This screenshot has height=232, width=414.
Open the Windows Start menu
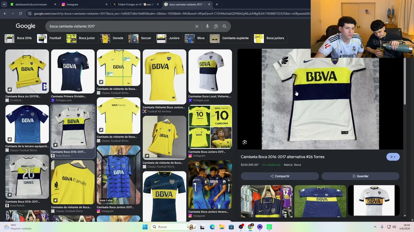coord(145,227)
